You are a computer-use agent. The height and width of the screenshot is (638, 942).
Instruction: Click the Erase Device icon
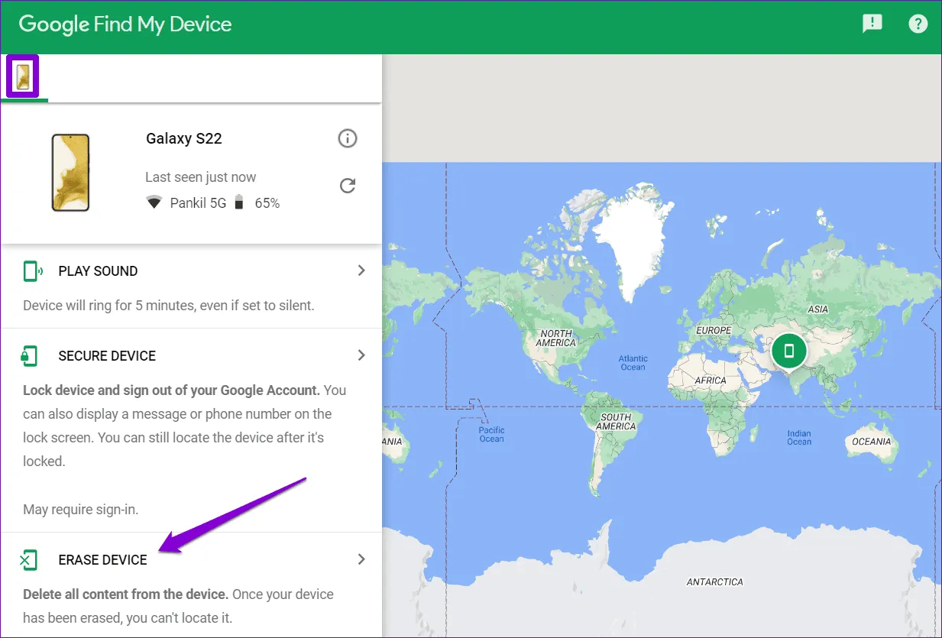tap(28, 560)
